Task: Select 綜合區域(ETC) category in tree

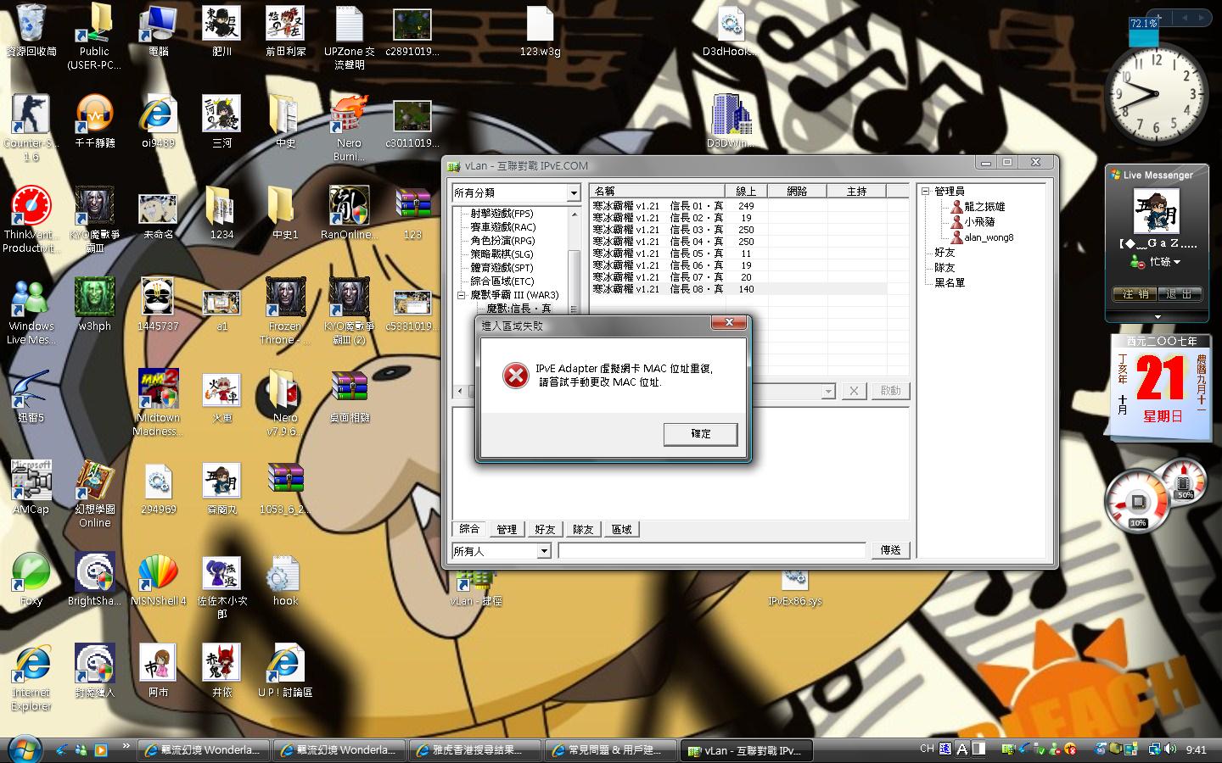Action: [x=502, y=281]
